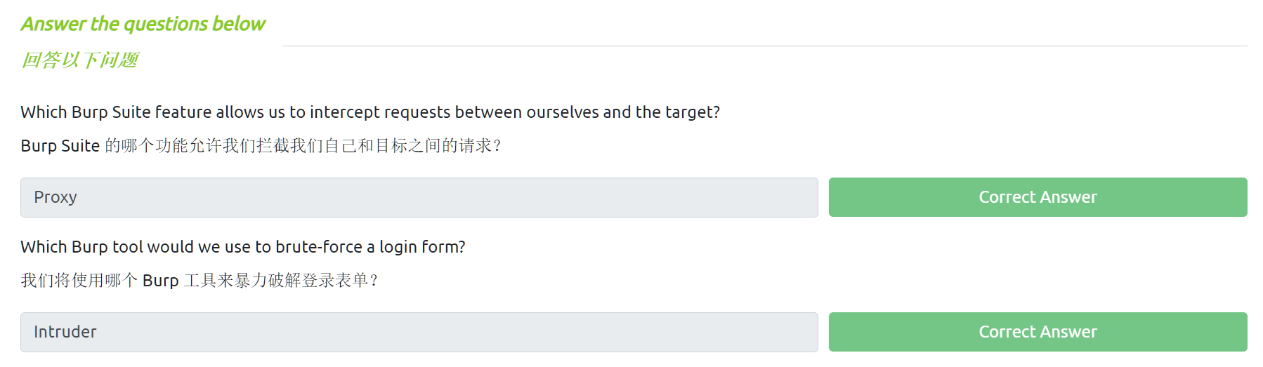
Task: Click the green Chinese heading "回答以下问题"
Action: 80,60
